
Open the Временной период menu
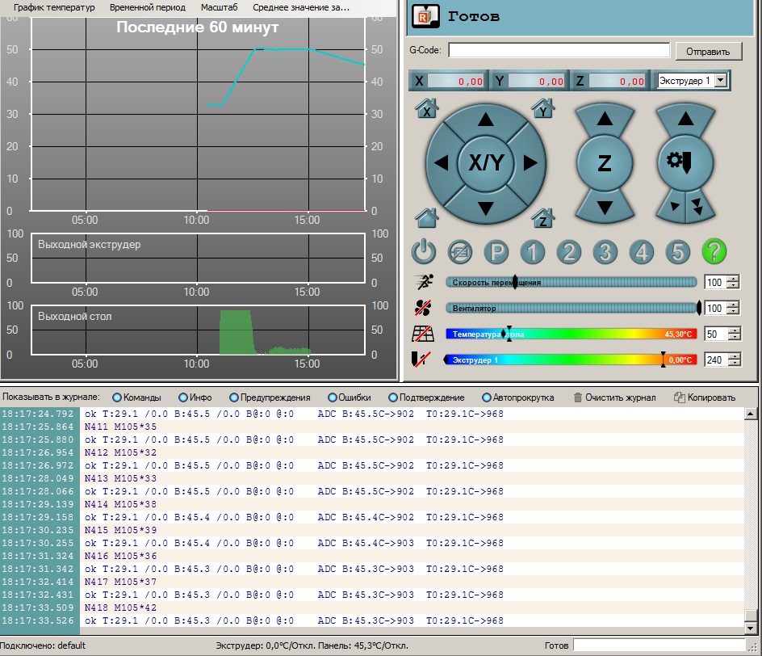pyautogui.click(x=147, y=7)
